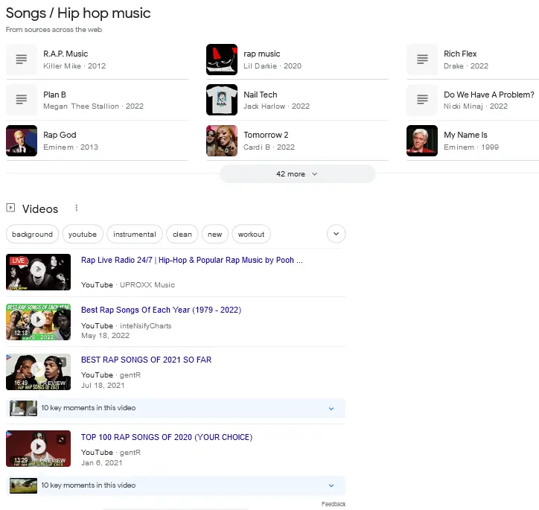The width and height of the screenshot is (539, 510).
Task: Open the rap music song title
Action: point(262,54)
